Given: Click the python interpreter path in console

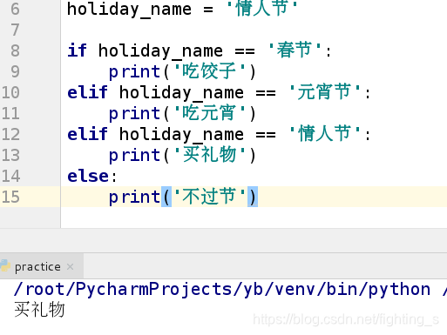Looking at the screenshot, I should coord(222,290).
